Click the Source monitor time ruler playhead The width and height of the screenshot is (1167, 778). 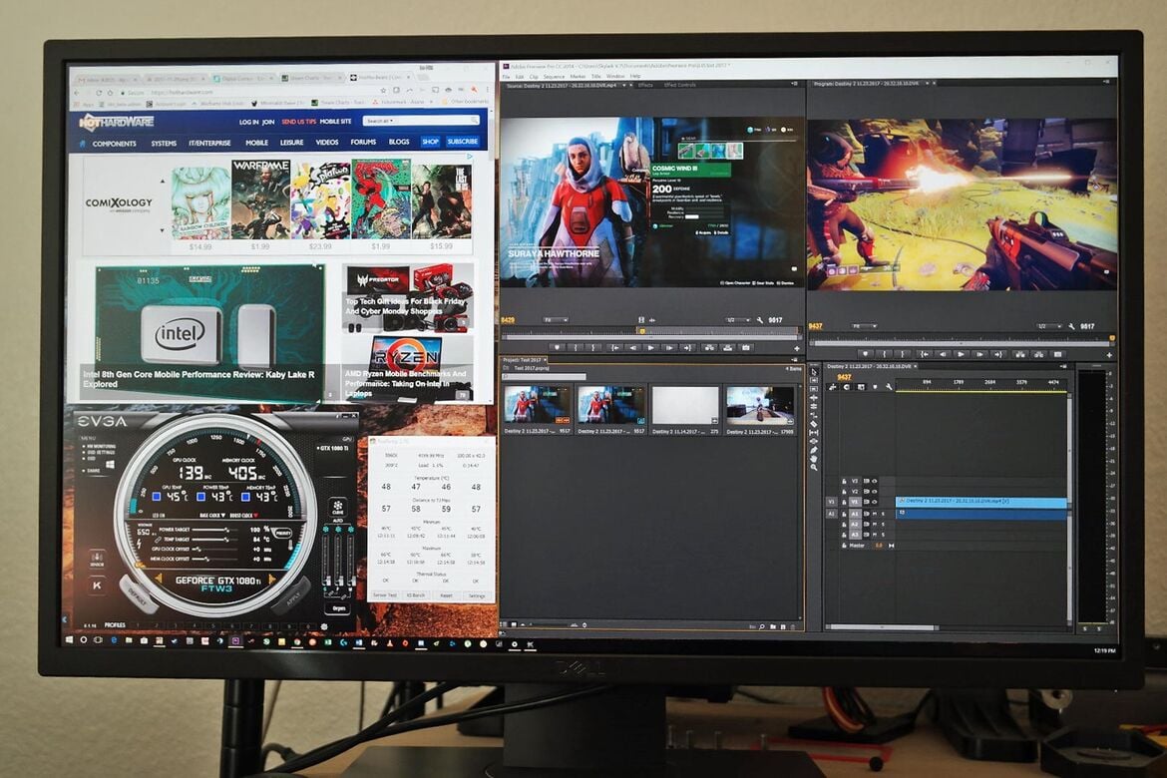642,331
